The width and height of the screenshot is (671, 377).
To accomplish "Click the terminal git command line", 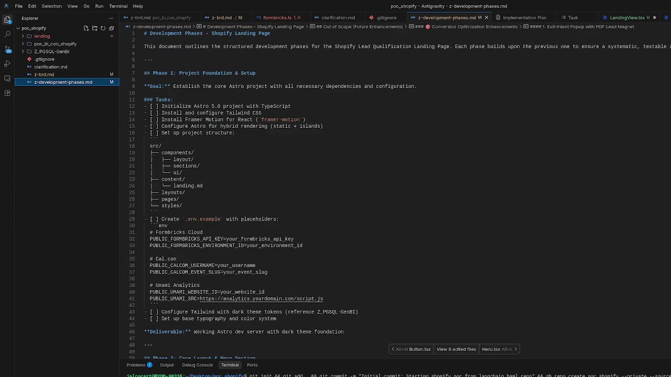I will pyautogui.click(x=397, y=375).
